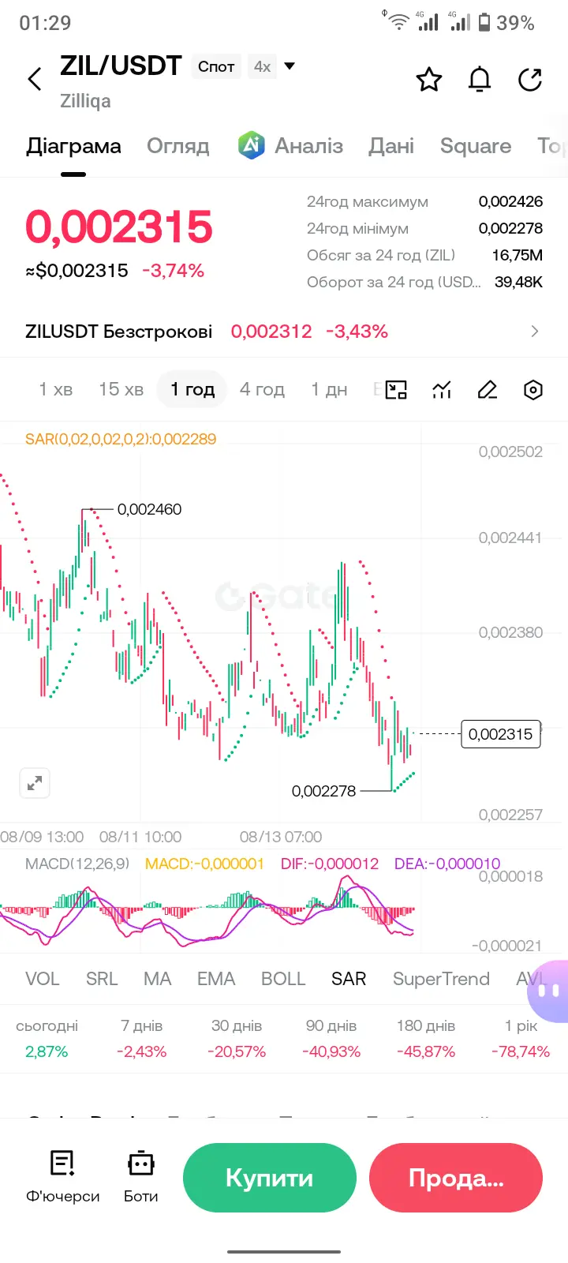Tap the share icon in header
Image resolution: width=568 pixels, height=1263 pixels.
coord(530,79)
